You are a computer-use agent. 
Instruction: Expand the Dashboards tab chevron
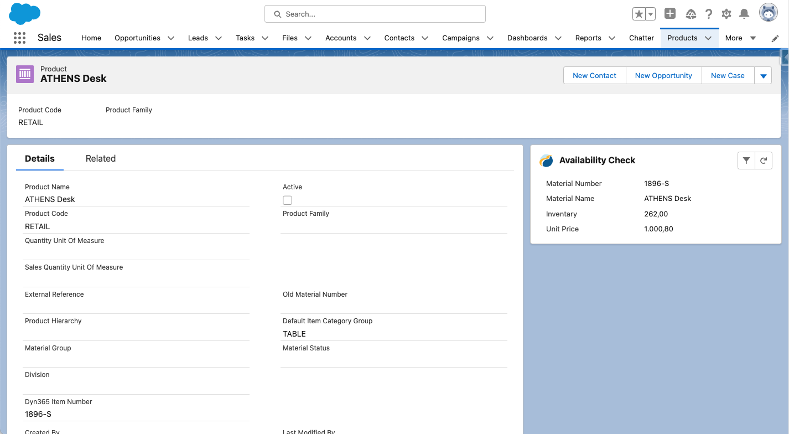(558, 38)
